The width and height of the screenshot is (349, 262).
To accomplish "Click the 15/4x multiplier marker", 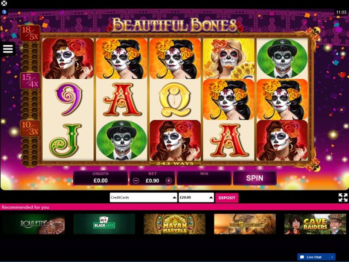I will tap(30, 81).
